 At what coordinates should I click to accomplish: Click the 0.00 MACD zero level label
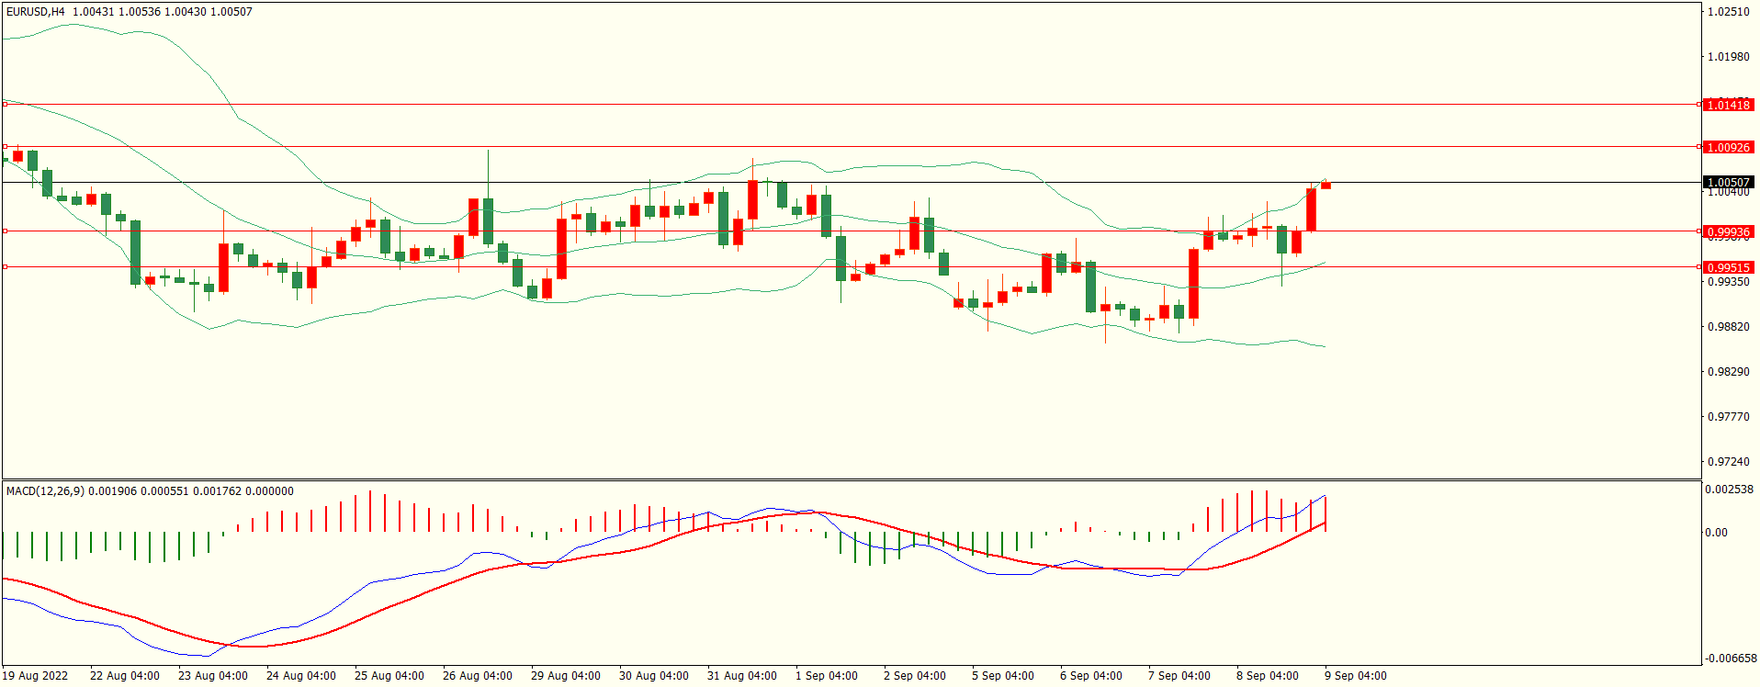pos(1716,533)
